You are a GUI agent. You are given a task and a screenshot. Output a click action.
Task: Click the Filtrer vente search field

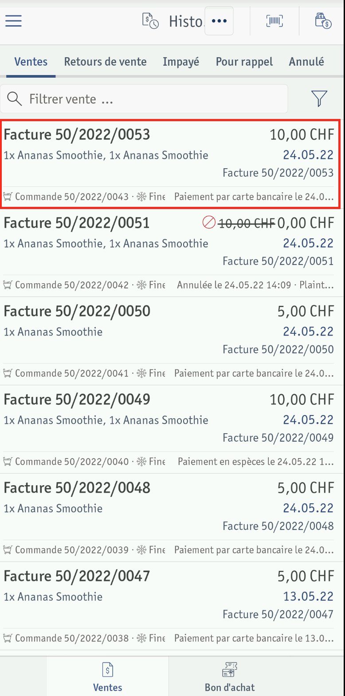pyautogui.click(x=144, y=99)
